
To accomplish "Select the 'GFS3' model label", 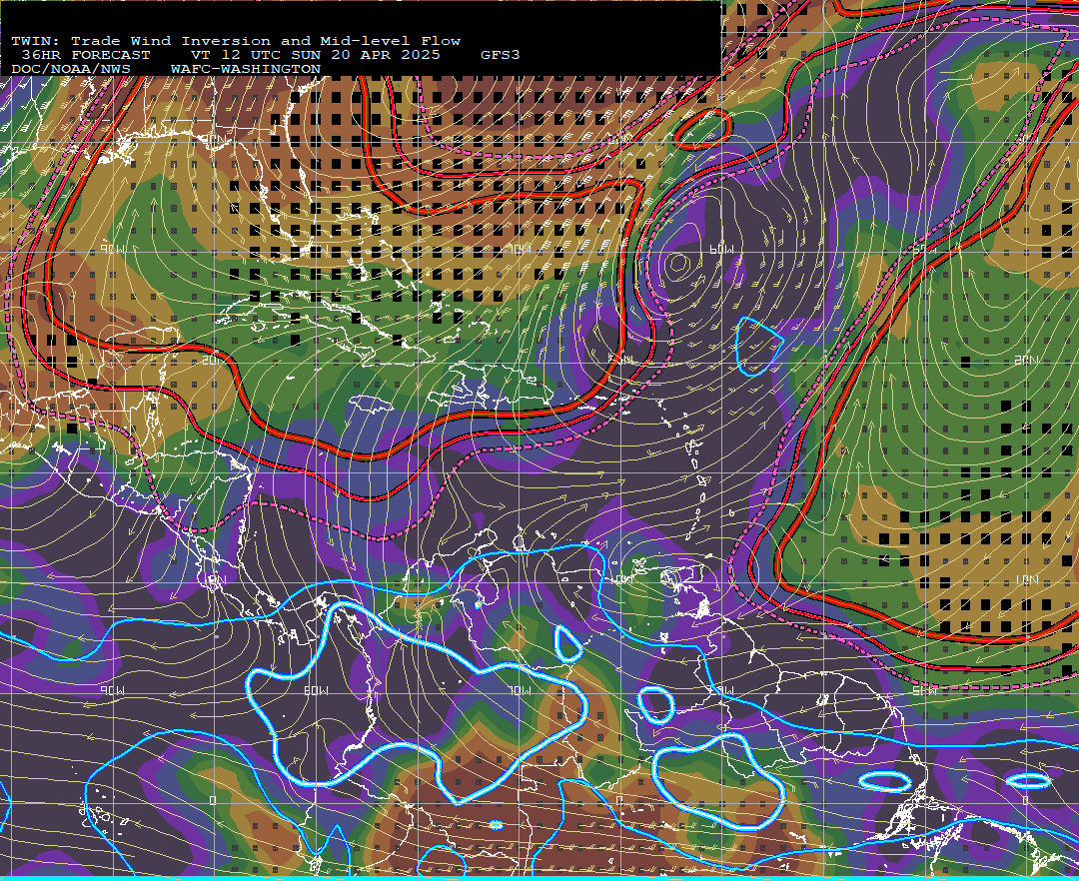I will (501, 55).
